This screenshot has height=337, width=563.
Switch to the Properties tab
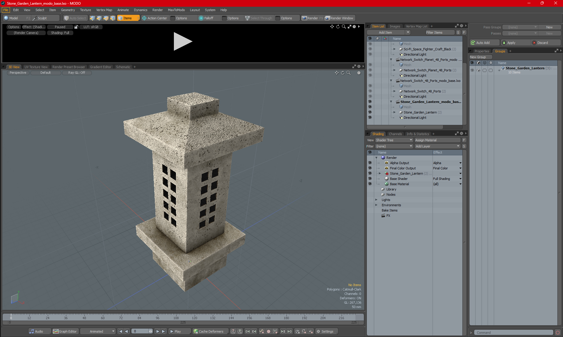point(481,51)
